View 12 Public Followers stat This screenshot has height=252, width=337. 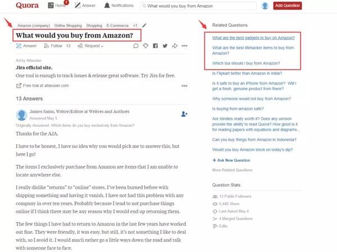pos(232,196)
